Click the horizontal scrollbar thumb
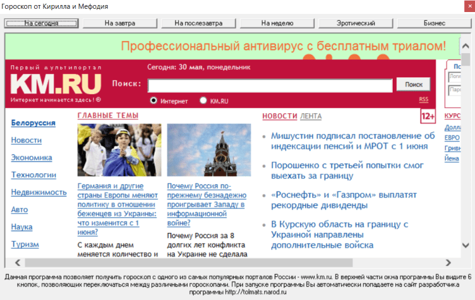Viewport: 475px width, 300px height. pos(189,263)
